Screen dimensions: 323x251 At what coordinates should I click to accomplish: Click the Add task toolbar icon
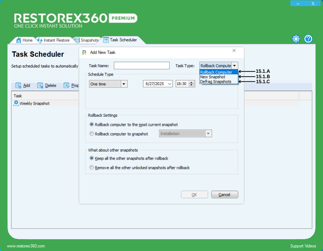tap(18, 86)
